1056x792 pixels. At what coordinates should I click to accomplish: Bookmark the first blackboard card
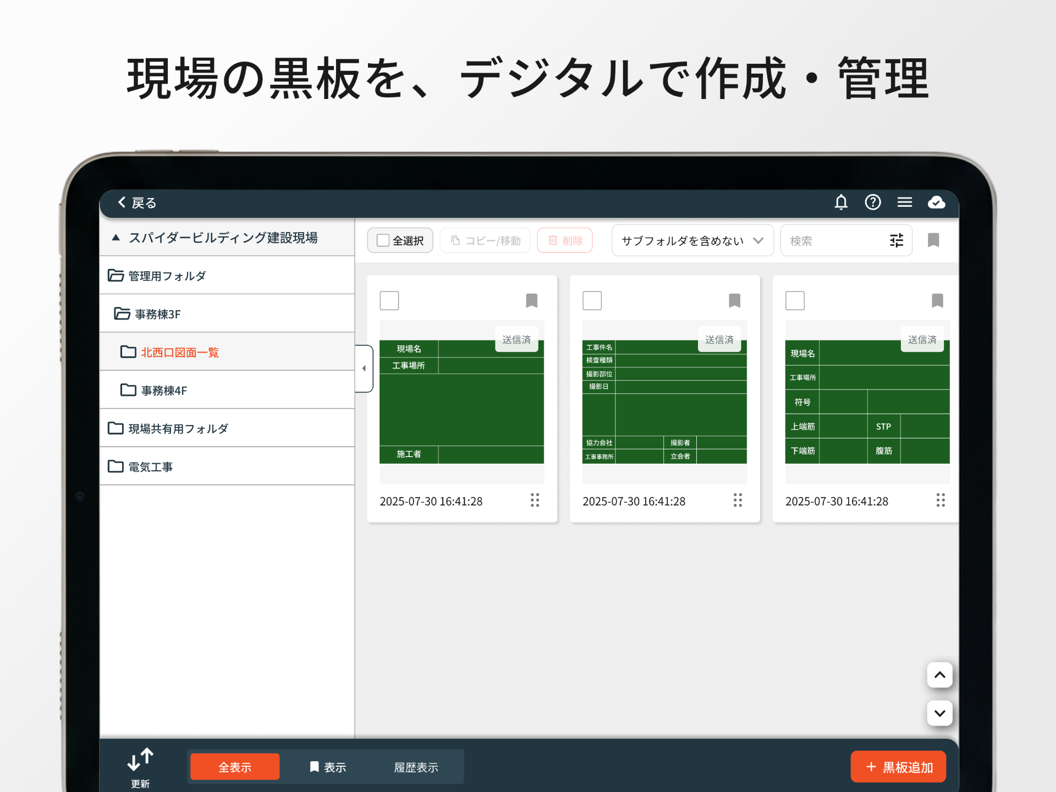(531, 301)
